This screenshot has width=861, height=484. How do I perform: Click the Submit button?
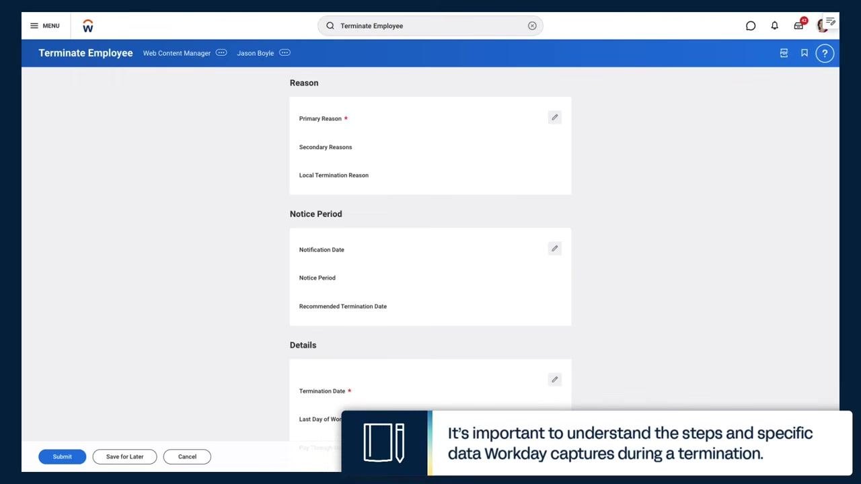(x=62, y=456)
